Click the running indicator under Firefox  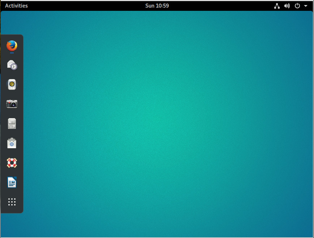pyautogui.click(x=12, y=53)
